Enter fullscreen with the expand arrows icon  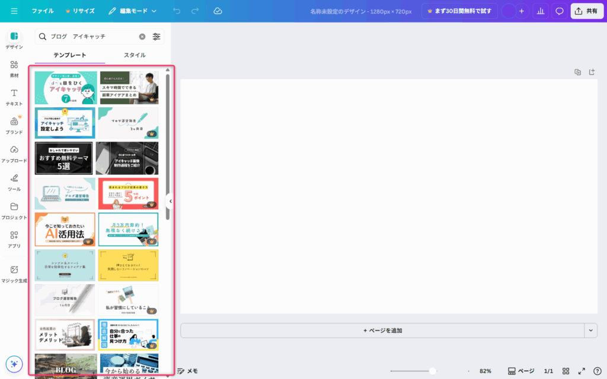pos(582,371)
